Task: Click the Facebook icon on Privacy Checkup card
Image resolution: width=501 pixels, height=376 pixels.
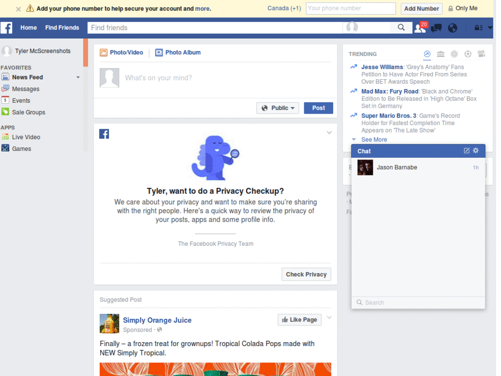Action: pos(104,134)
